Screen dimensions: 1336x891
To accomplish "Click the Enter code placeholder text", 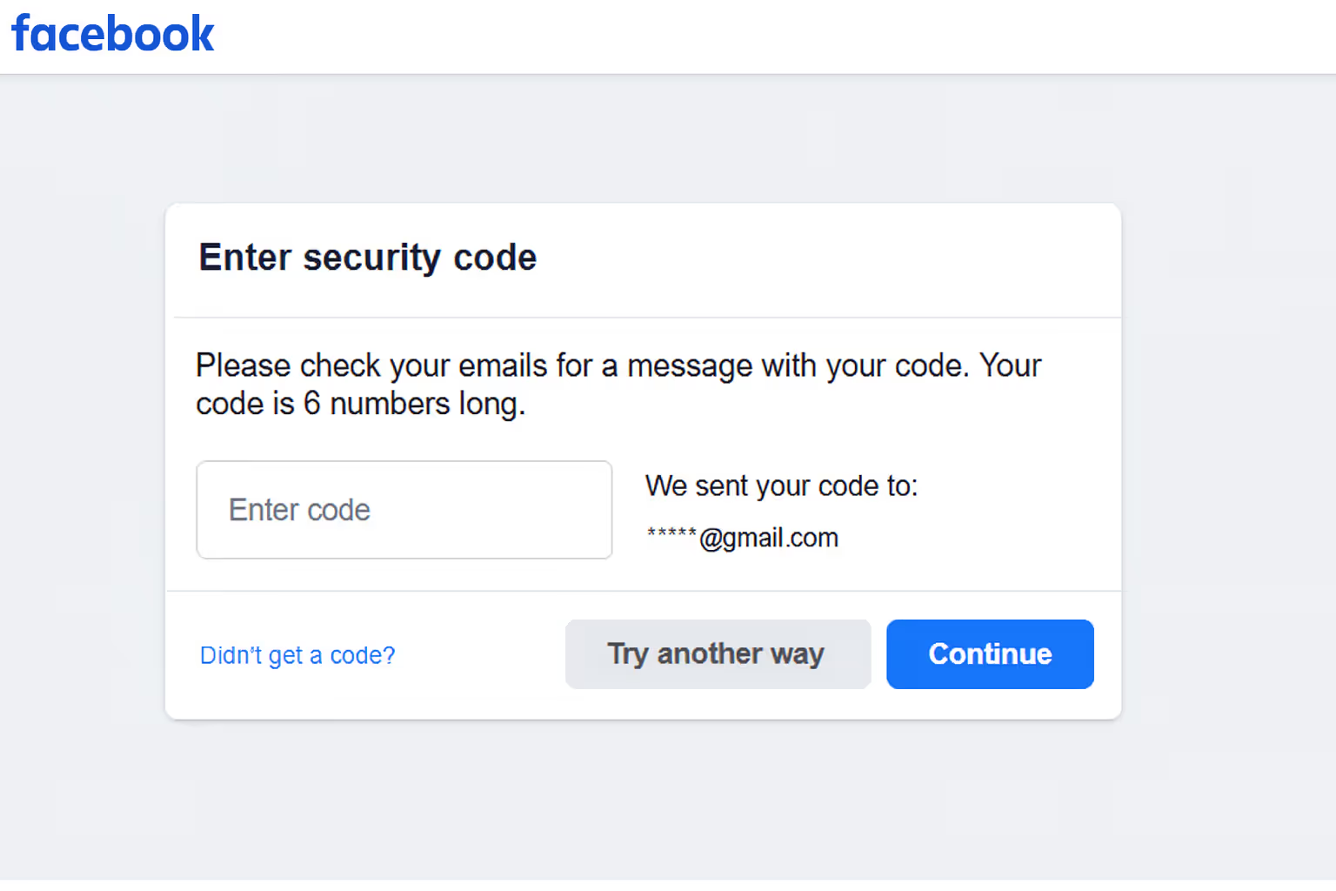I will point(299,510).
